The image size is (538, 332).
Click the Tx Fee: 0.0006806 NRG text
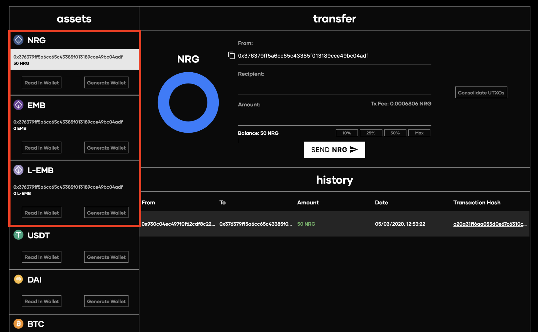[x=401, y=104]
